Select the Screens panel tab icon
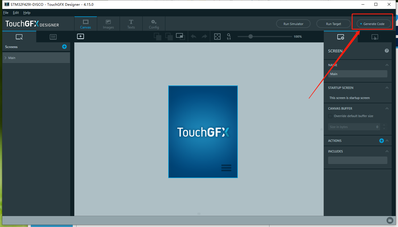Viewport: 398px width, 227px height. [19, 37]
